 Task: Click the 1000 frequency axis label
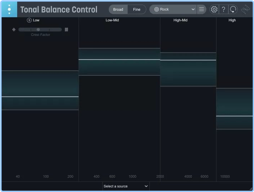click(x=132, y=177)
